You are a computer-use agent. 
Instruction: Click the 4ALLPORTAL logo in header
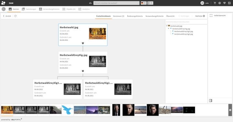(x=3, y=3)
